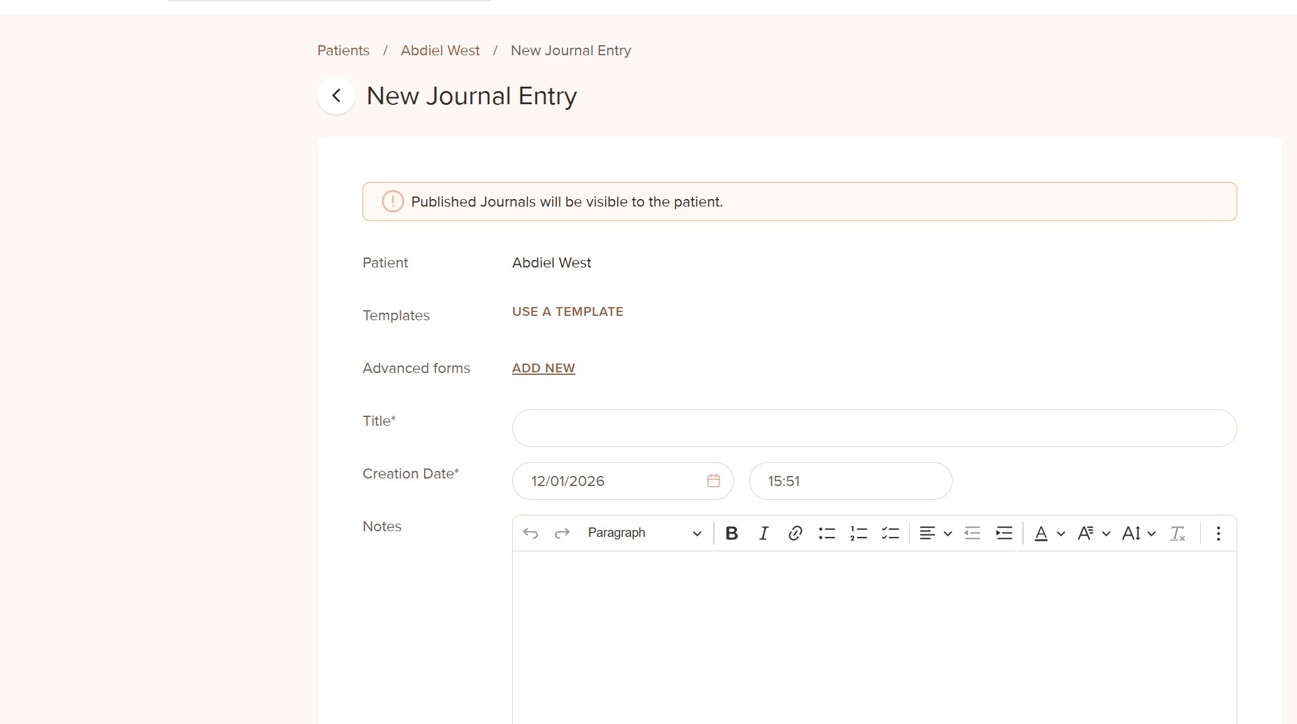Click USE A TEMPLATE
Image resolution: width=1297 pixels, height=724 pixels.
point(567,312)
